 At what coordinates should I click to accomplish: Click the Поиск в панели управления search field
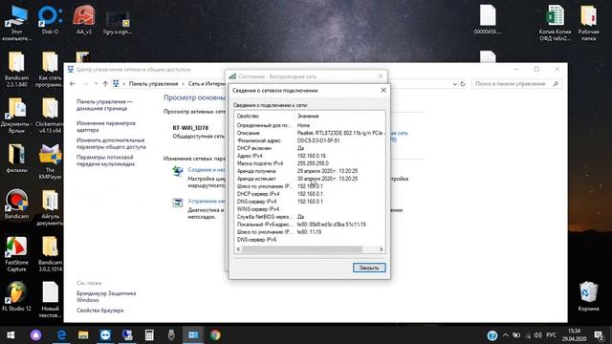click(x=516, y=84)
